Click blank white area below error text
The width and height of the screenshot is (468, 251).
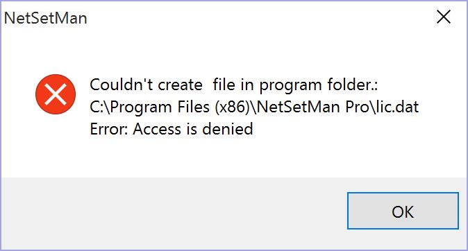tap(233, 157)
